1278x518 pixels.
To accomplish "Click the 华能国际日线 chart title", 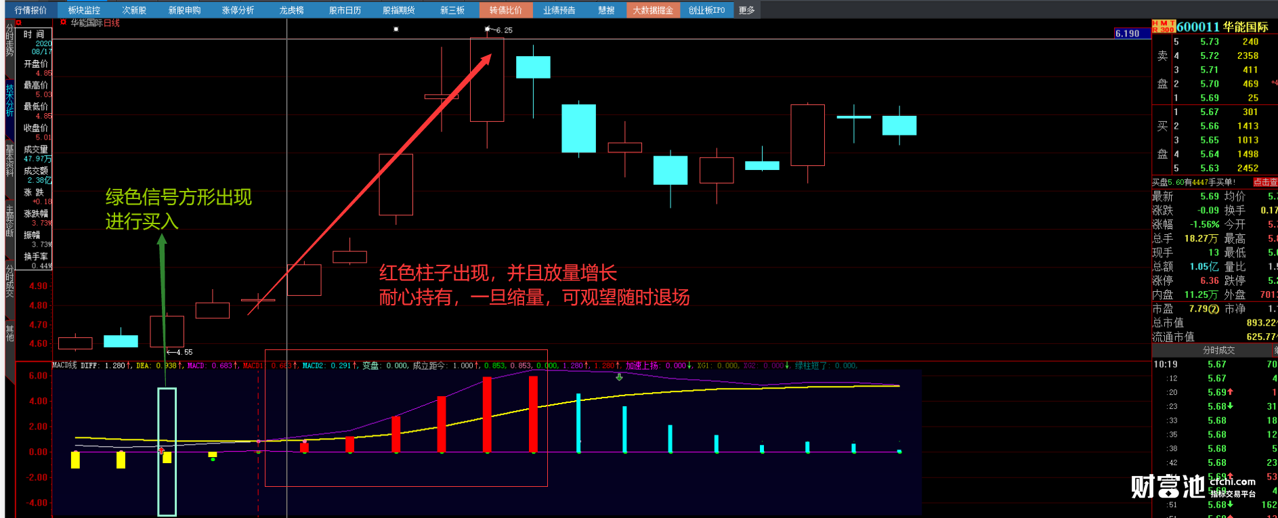I will pyautogui.click(x=95, y=22).
